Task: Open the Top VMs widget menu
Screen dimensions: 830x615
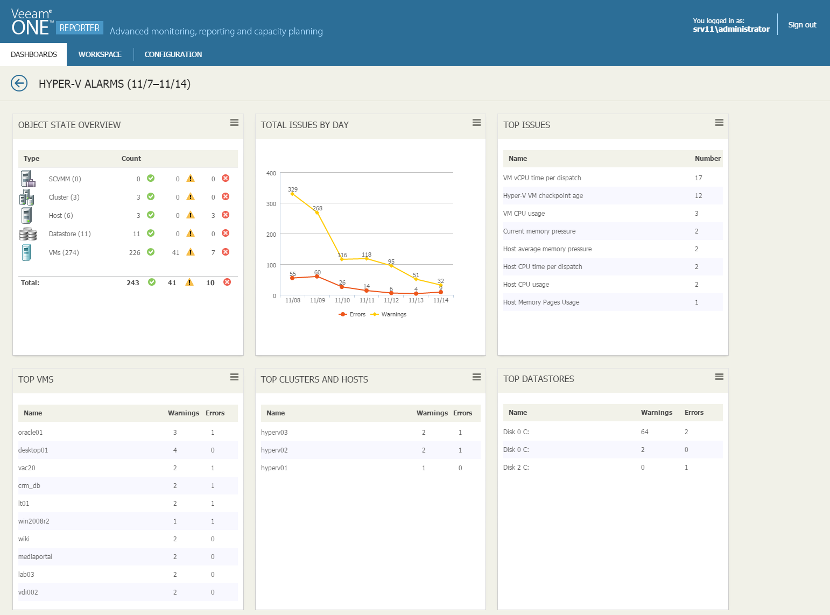Action: (234, 377)
